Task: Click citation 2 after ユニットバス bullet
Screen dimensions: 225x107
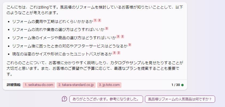Action: tap(119, 53)
